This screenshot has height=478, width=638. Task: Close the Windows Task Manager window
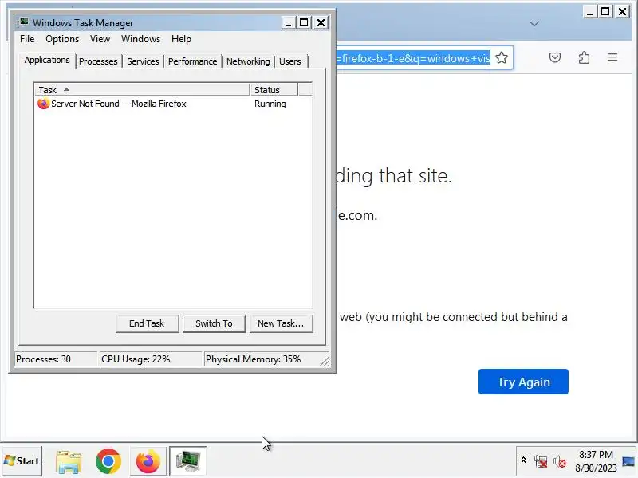pyautogui.click(x=321, y=23)
